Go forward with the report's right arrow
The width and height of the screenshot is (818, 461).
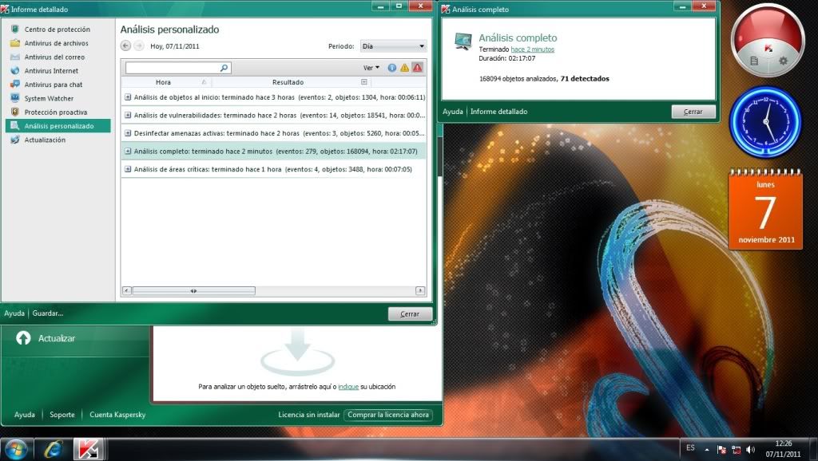pyautogui.click(x=139, y=45)
